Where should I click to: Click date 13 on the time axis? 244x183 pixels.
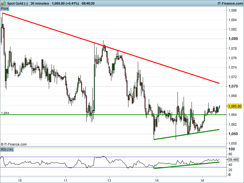click(110, 180)
